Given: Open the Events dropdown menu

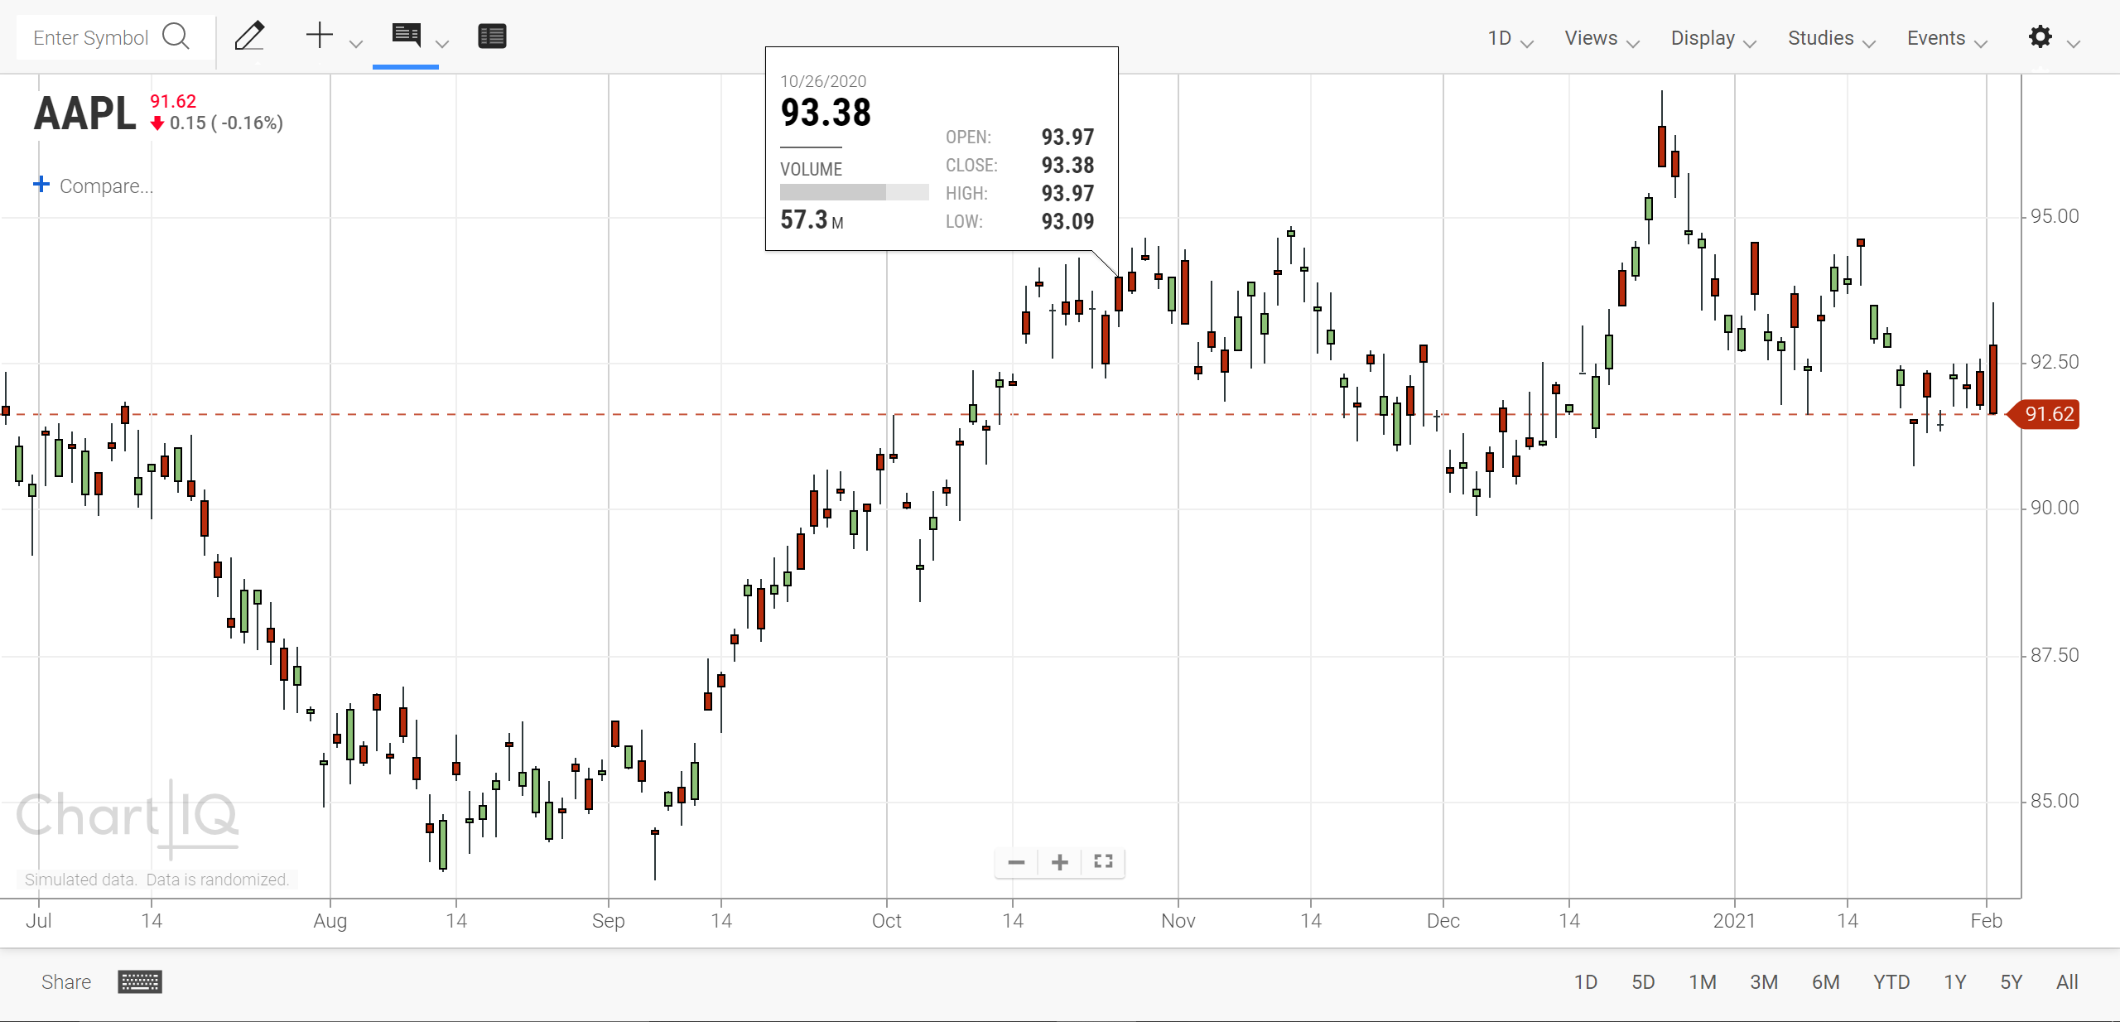Looking at the screenshot, I should [x=1946, y=38].
